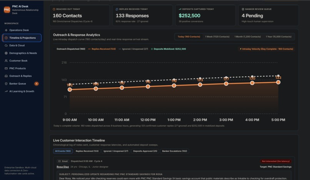Toggle Ignored / Unopened (27) legend series
Image resolution: width=310 pixels, height=180 pixels.
pos(133,49)
